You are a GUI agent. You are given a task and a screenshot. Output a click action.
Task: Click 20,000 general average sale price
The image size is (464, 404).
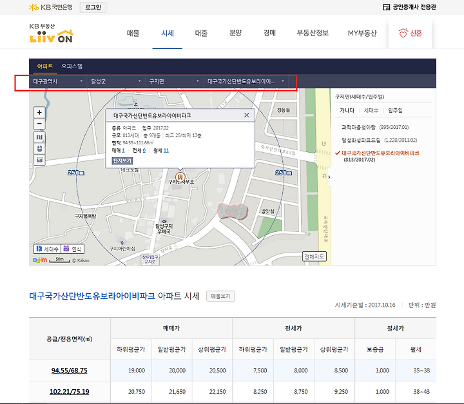[177, 370]
